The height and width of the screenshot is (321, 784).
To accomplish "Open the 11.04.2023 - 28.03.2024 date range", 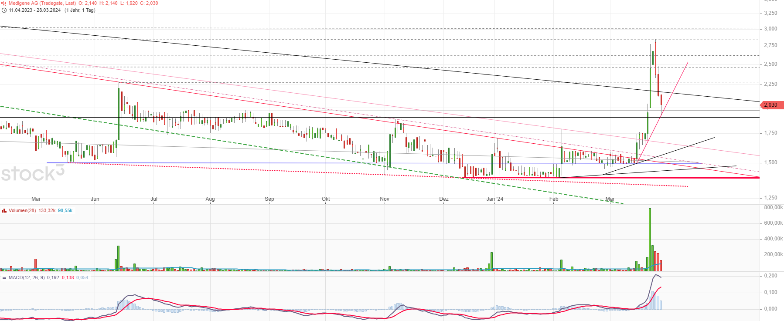I will [35, 10].
